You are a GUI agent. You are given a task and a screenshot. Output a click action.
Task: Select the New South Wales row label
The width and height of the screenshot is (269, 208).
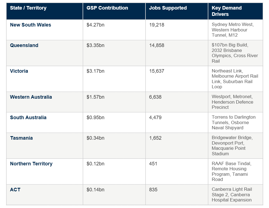tap(30, 25)
